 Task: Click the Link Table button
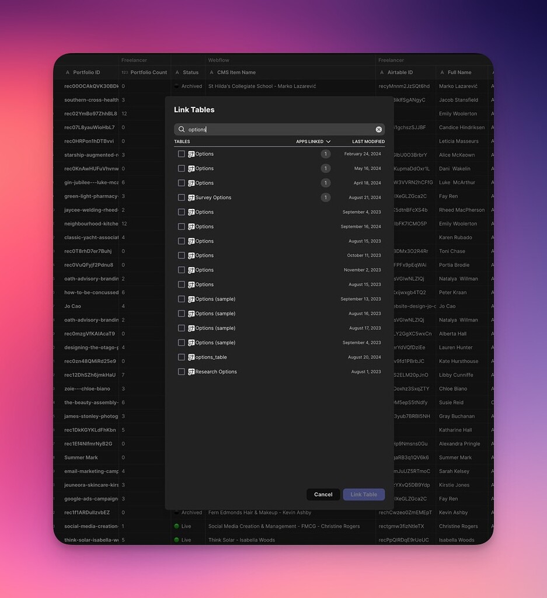[x=364, y=494]
